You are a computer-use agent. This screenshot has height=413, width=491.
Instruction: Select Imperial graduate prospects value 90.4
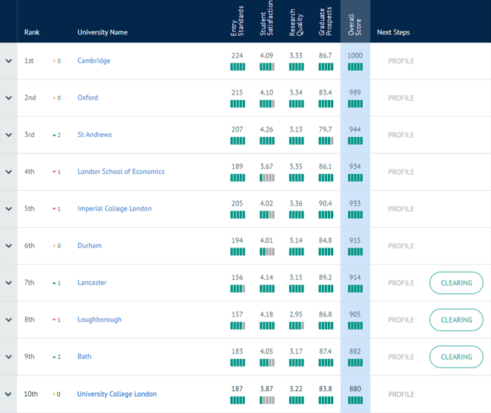[x=325, y=203]
